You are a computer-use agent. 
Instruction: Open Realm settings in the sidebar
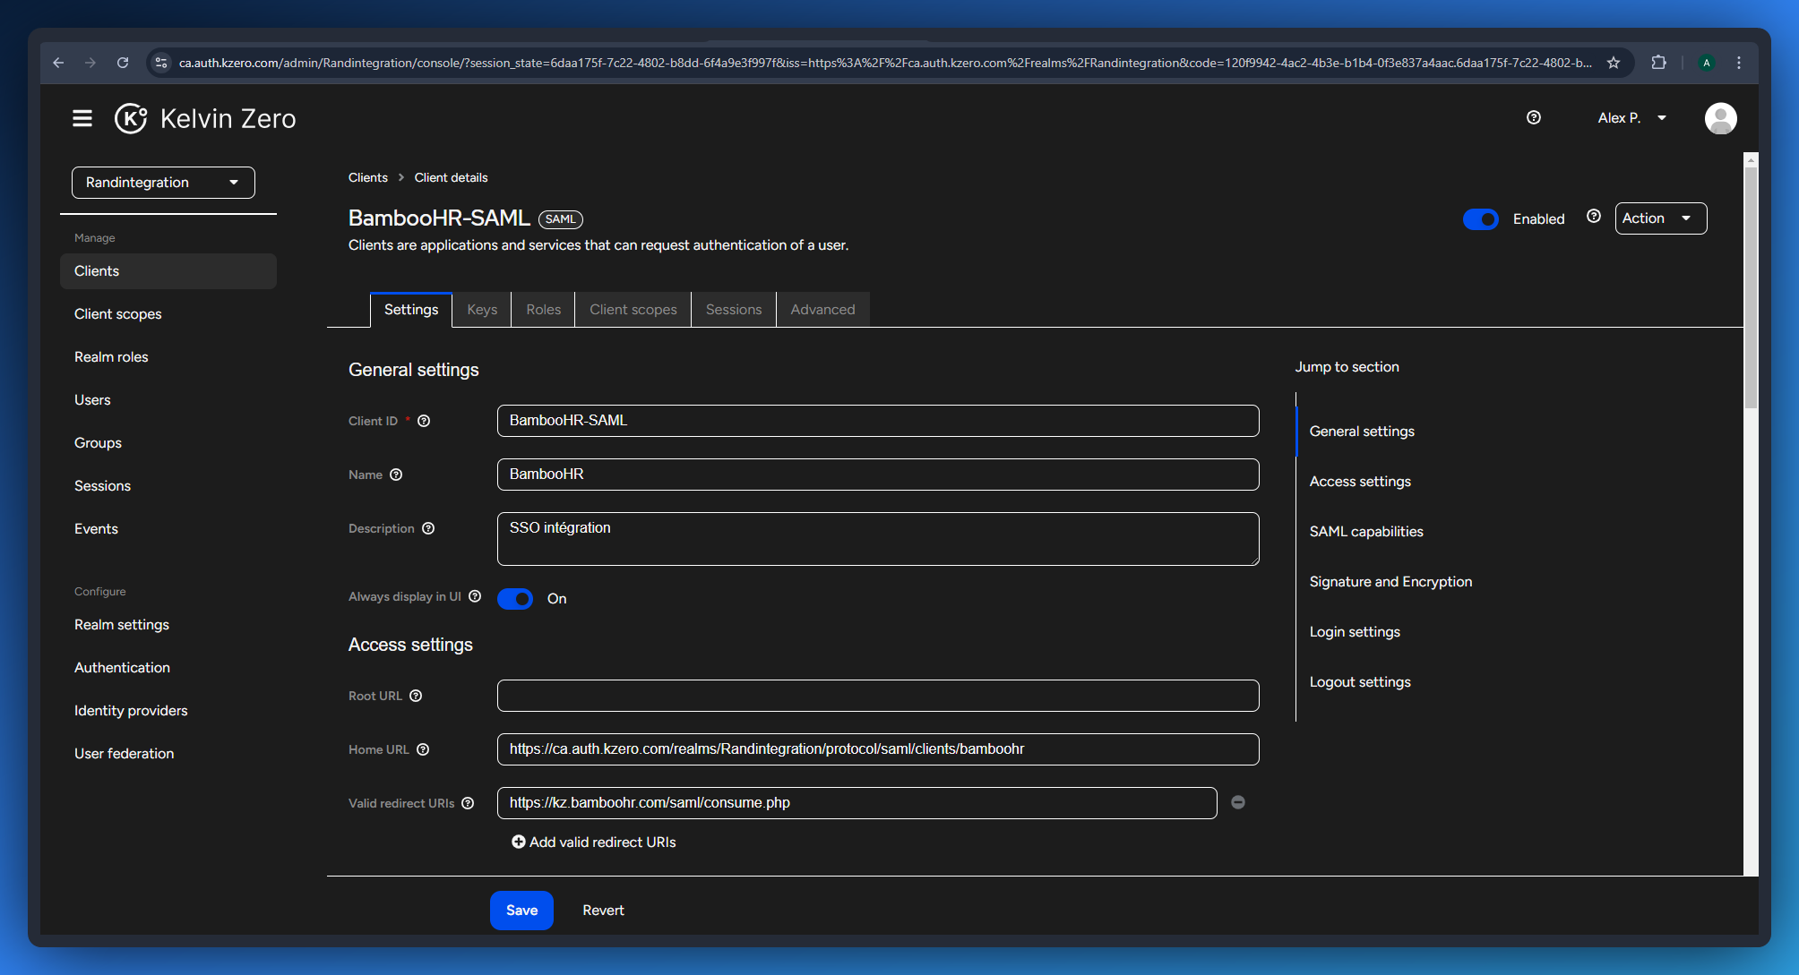coord(168,625)
